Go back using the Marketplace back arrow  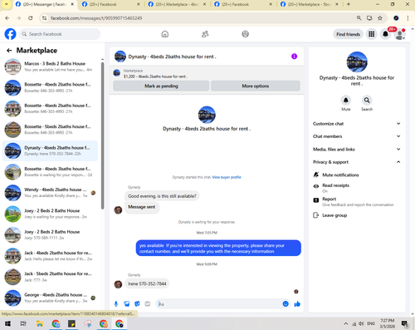point(9,51)
